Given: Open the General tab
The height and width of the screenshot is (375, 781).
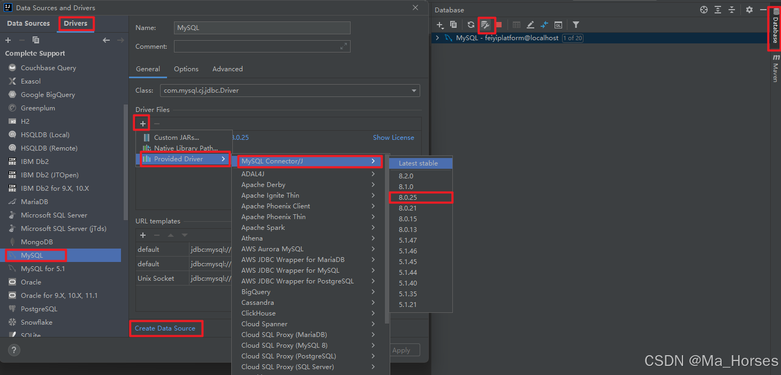Looking at the screenshot, I should pyautogui.click(x=148, y=69).
